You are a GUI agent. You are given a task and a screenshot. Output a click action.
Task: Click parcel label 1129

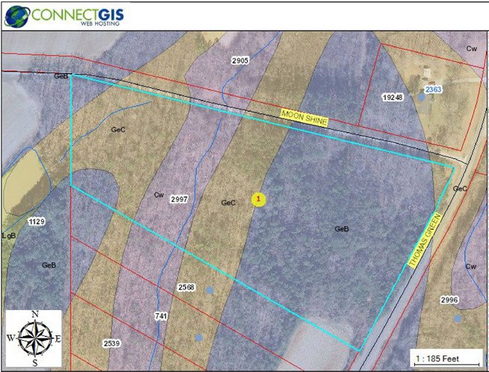point(37,221)
